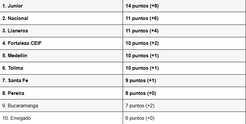Select the '1. Junior' team cell
This screenshot has height=124, width=246.
[61, 6]
